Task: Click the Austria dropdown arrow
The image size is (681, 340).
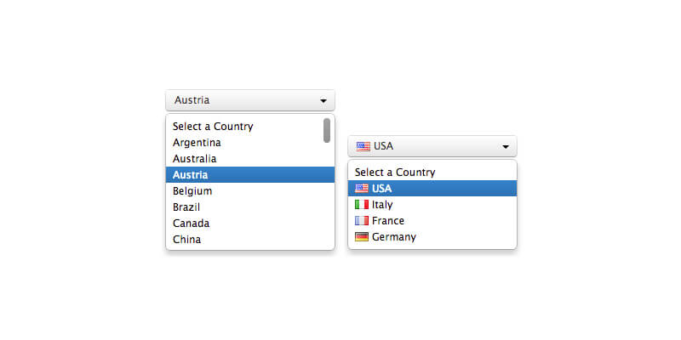Action: [x=323, y=101]
